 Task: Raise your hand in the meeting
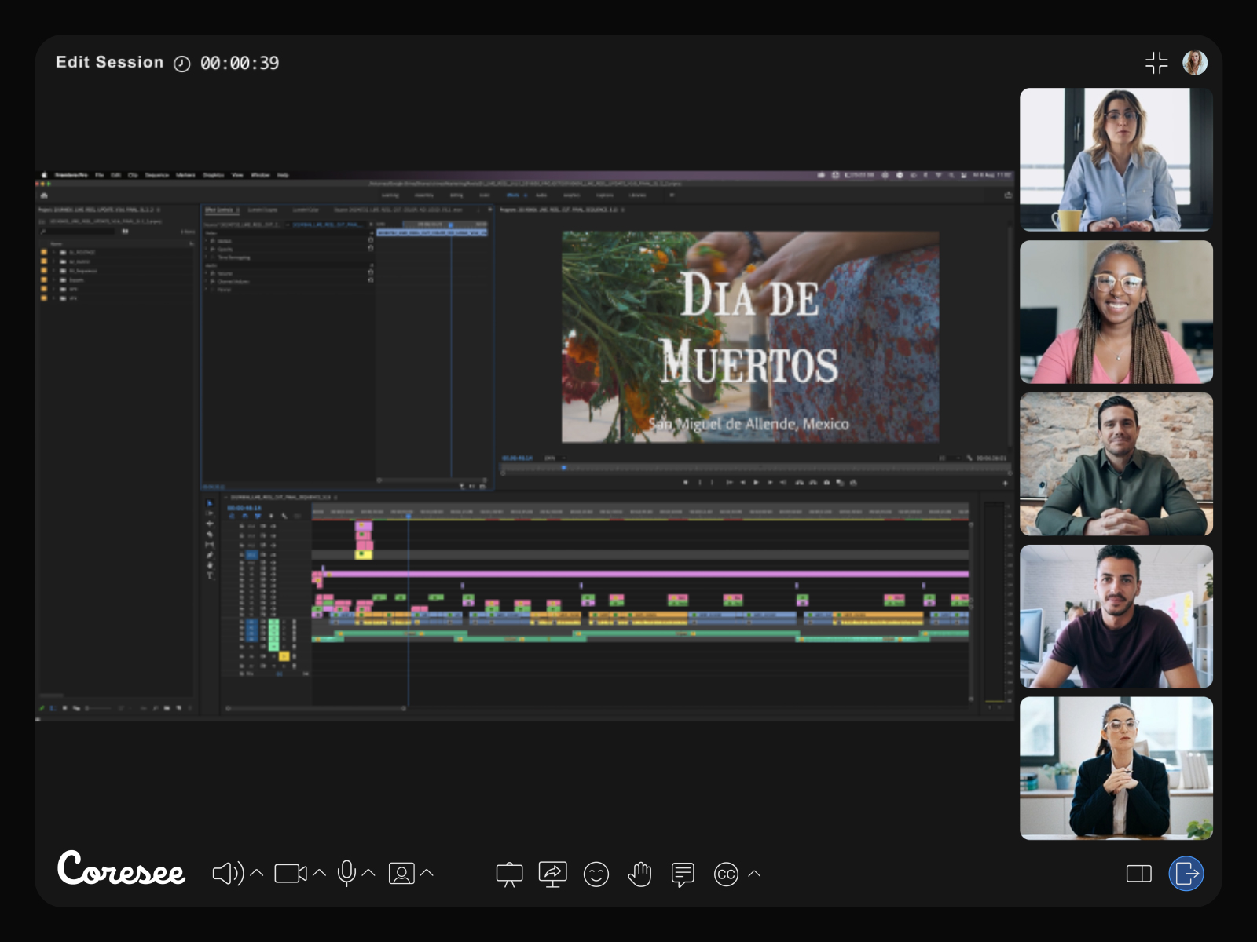pyautogui.click(x=639, y=874)
